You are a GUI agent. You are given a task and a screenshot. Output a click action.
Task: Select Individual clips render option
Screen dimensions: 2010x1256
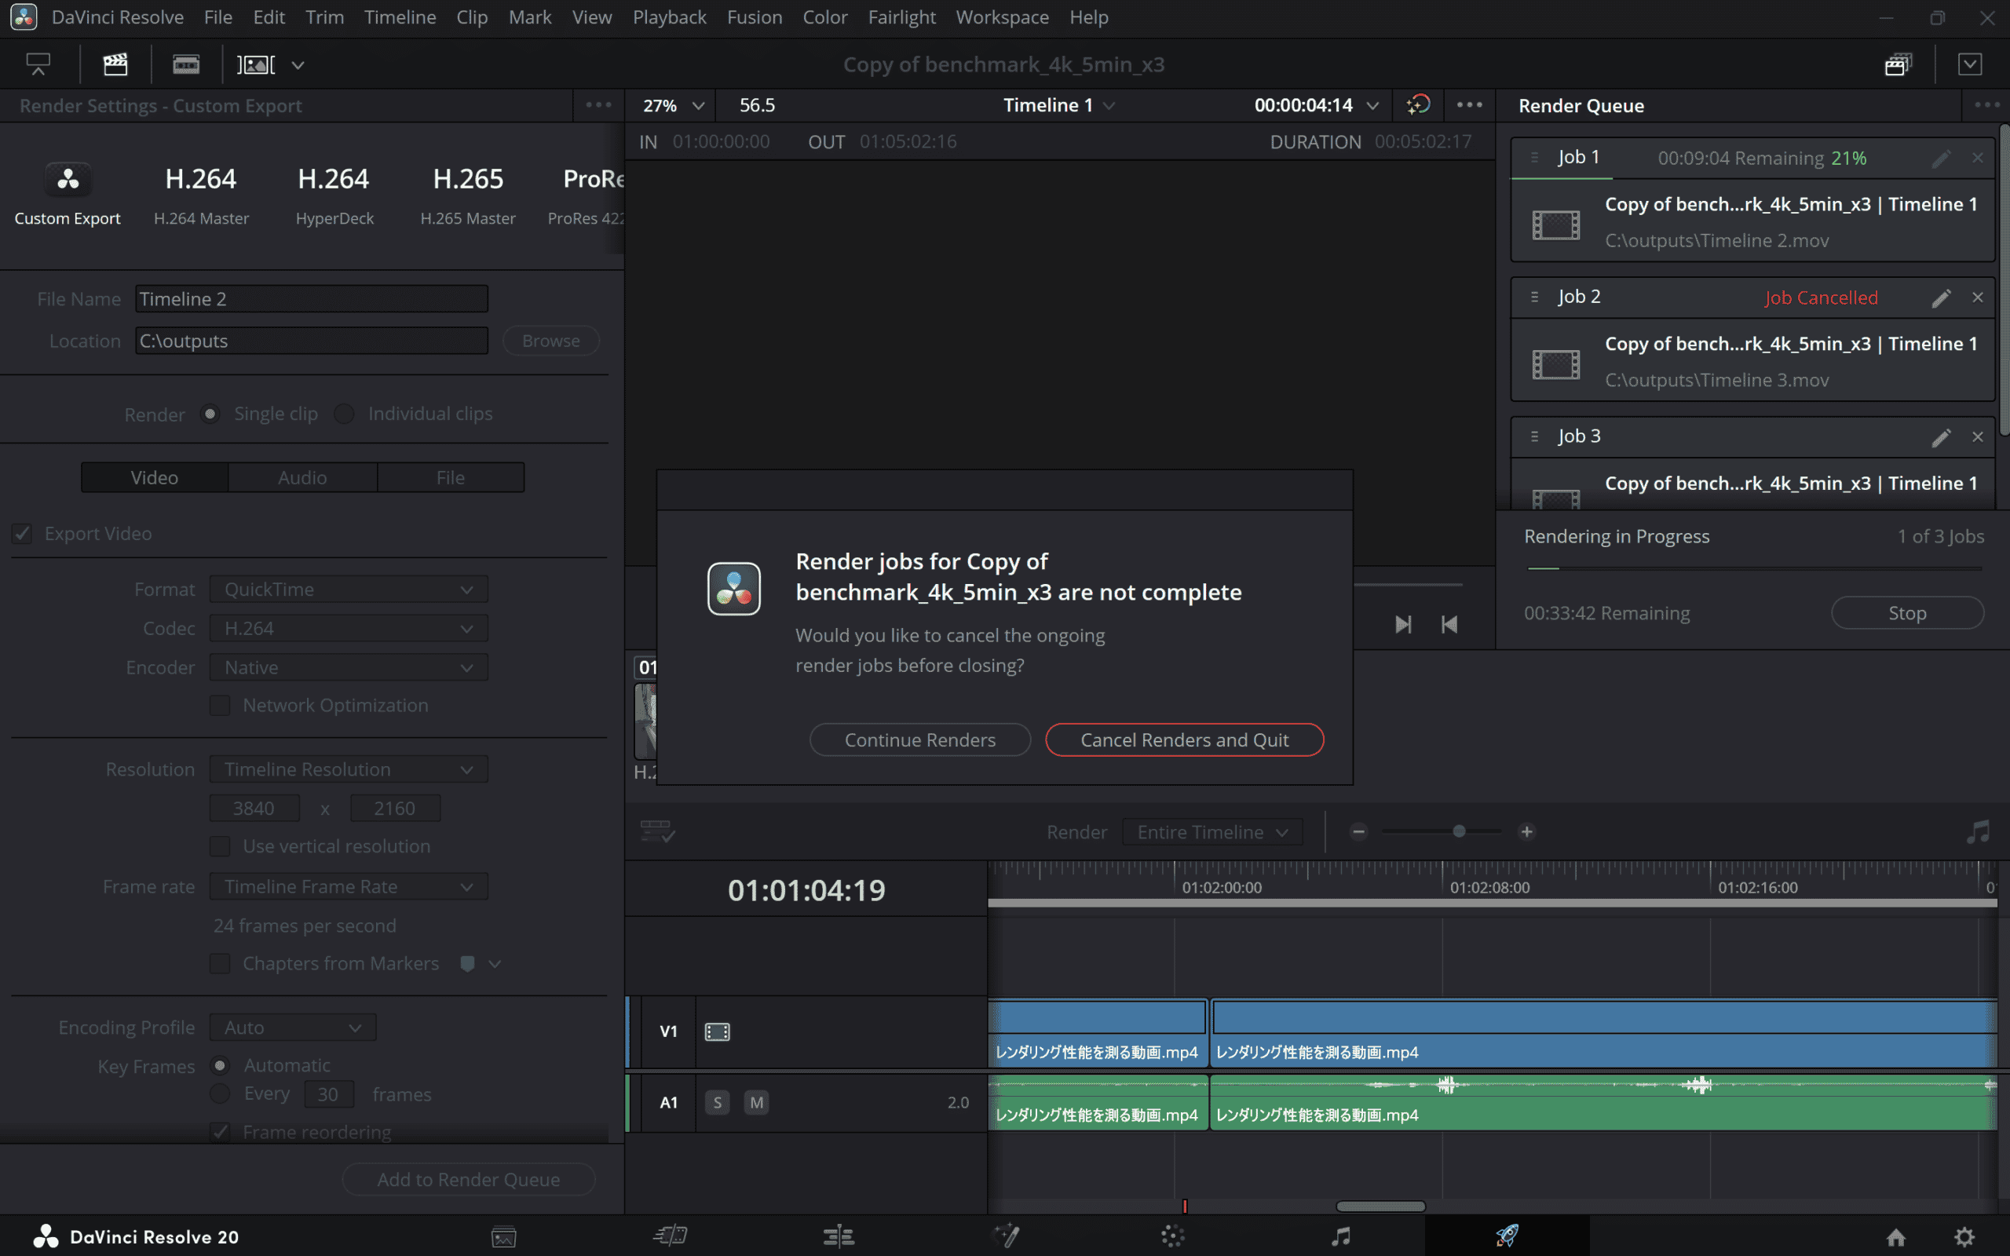[344, 414]
